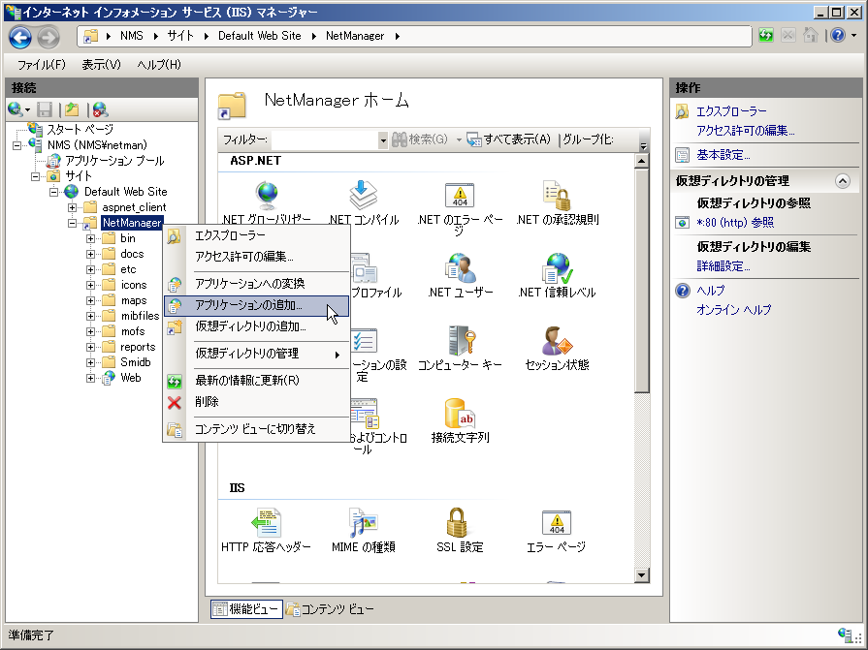Choose アプリケーションの追加... from context menu
868x650 pixels.
(256, 306)
